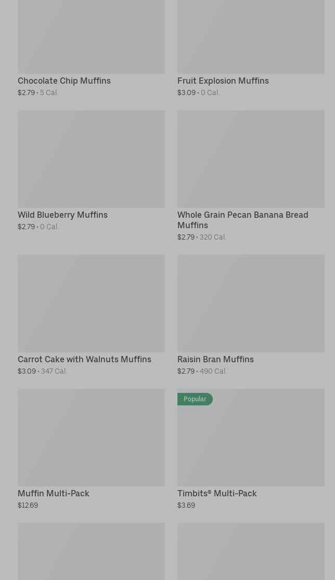Click the Wild Blueberry Muffins product image
Viewport: 335px width, 580px height.
pyautogui.click(x=91, y=159)
